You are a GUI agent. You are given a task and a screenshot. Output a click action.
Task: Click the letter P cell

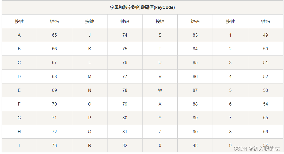(90, 118)
